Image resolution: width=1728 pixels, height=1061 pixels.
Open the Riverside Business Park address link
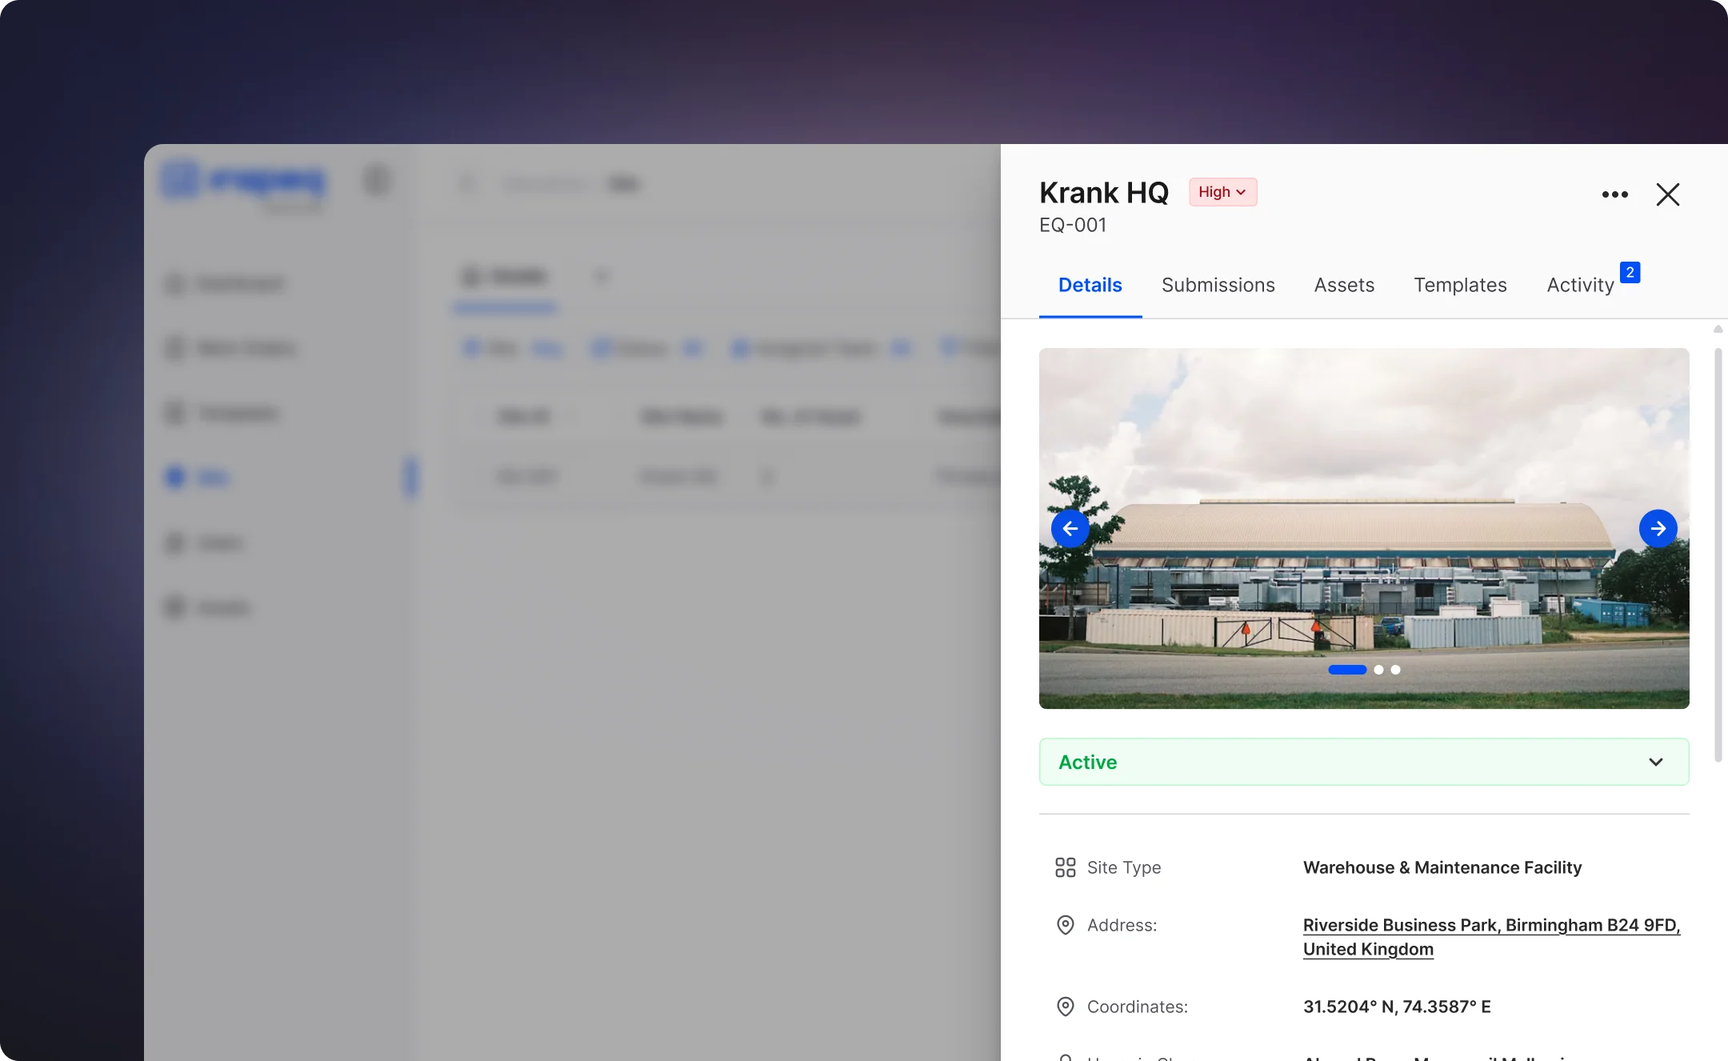[x=1491, y=937]
